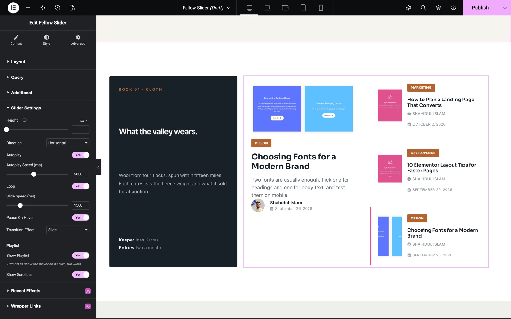Expand the Query section
This screenshot has width=511, height=319.
pos(48,77)
